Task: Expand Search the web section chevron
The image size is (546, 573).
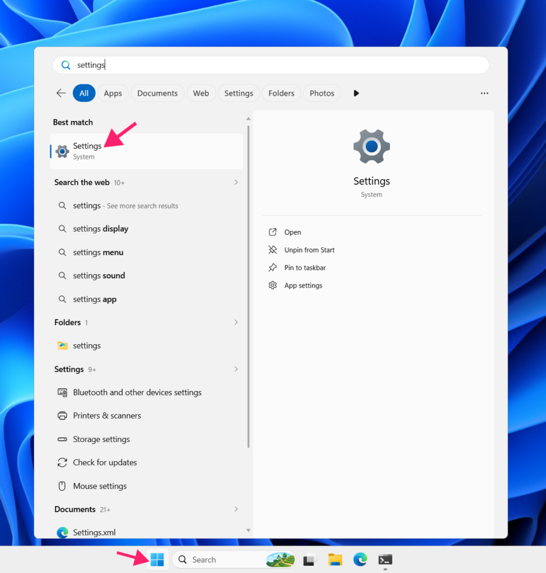Action: tap(236, 182)
